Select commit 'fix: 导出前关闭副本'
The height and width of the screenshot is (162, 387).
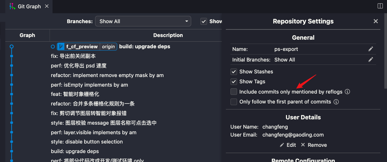73,56
